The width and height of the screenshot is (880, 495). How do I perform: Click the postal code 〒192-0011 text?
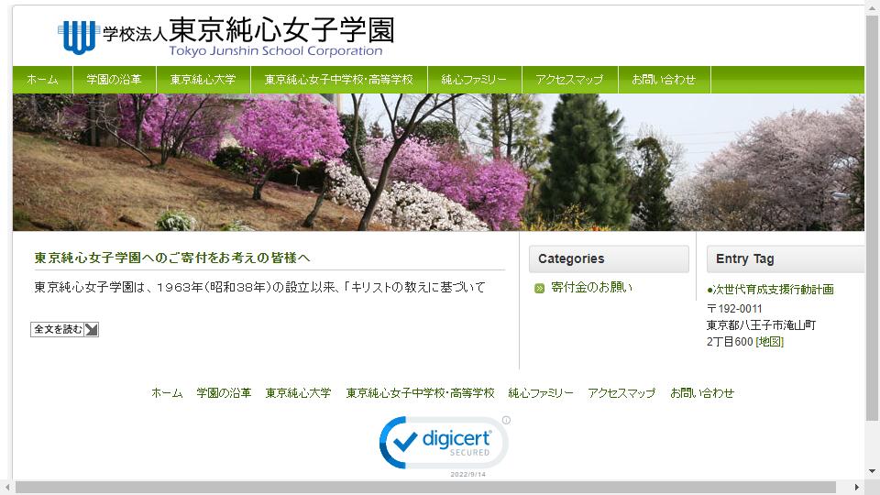(734, 309)
